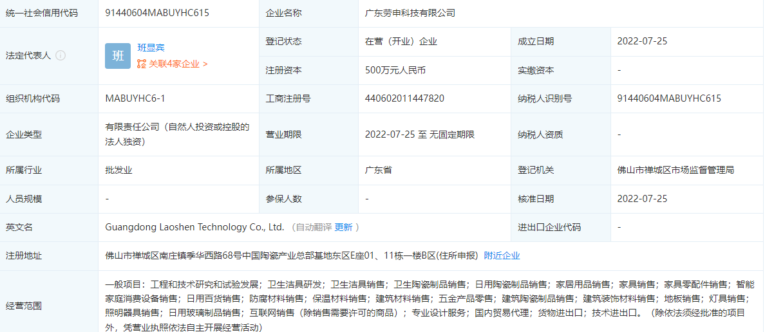Click the 自动翻译 note

[314, 227]
